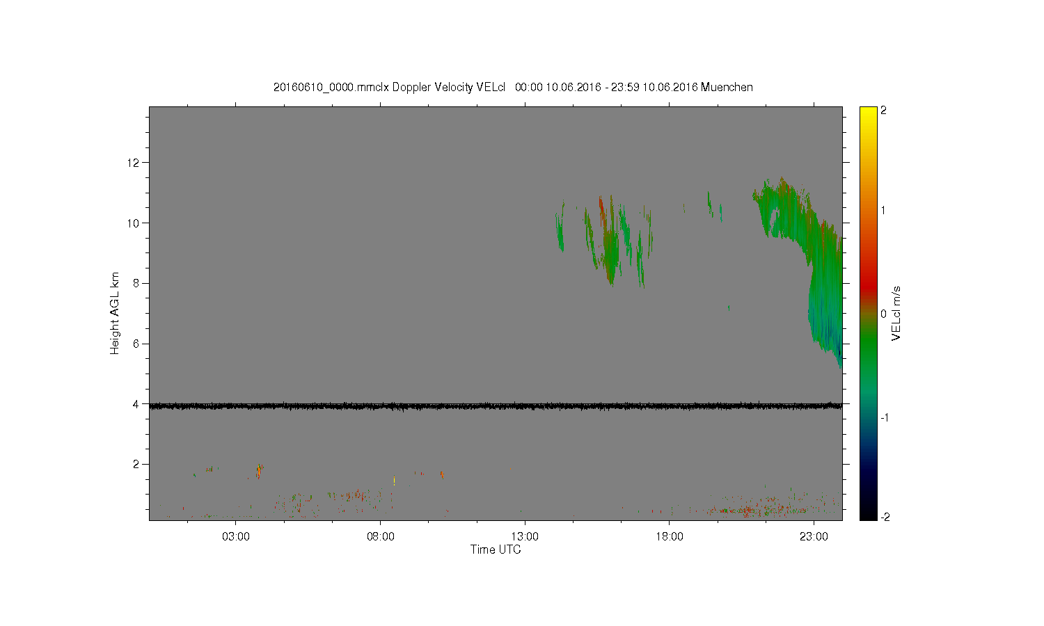
Task: Click the black horizontal line at 4 km
Action: (496, 406)
